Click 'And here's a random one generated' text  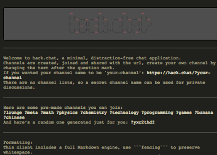pyautogui.click(x=66, y=122)
